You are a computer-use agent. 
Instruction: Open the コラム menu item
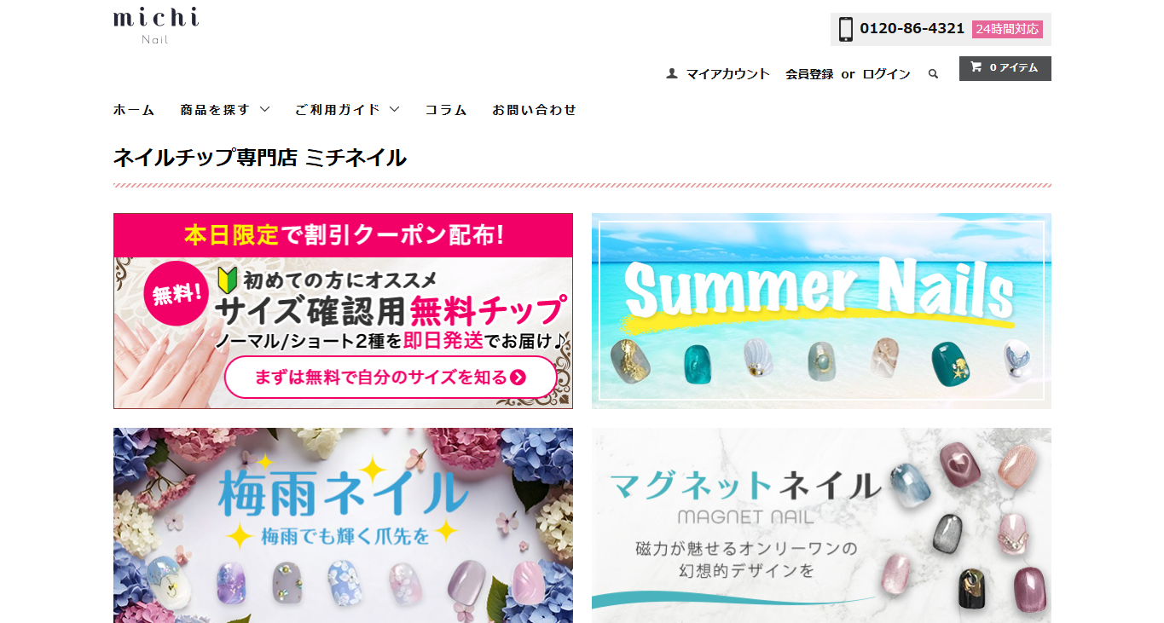click(446, 110)
